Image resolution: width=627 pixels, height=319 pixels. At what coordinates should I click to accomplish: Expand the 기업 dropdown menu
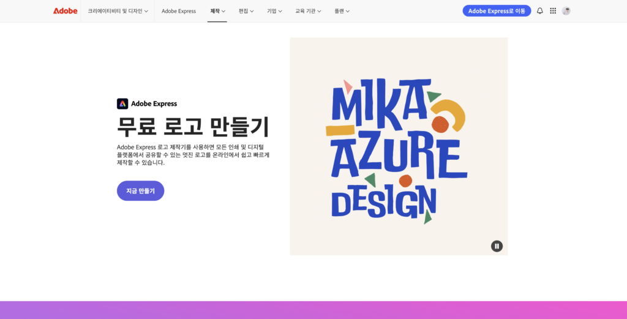pos(274,11)
